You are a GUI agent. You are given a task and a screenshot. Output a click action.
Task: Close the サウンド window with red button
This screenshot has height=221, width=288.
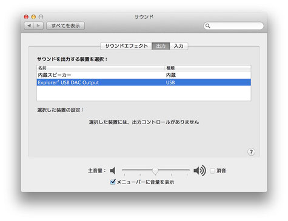click(x=26, y=17)
